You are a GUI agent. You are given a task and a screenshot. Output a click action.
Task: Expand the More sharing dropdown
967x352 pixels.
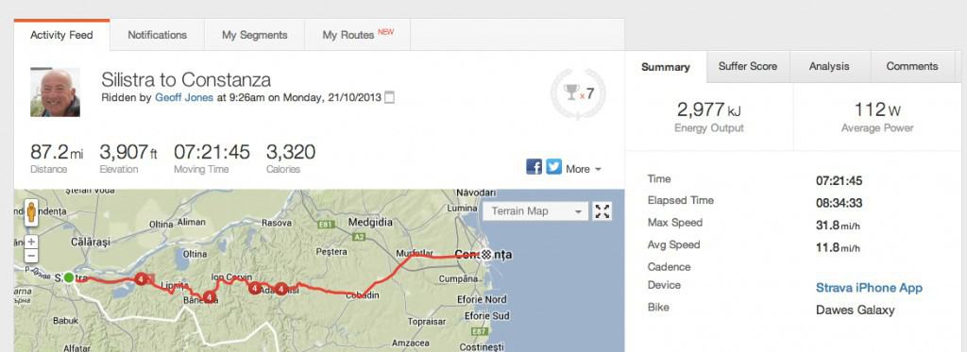pyautogui.click(x=584, y=169)
